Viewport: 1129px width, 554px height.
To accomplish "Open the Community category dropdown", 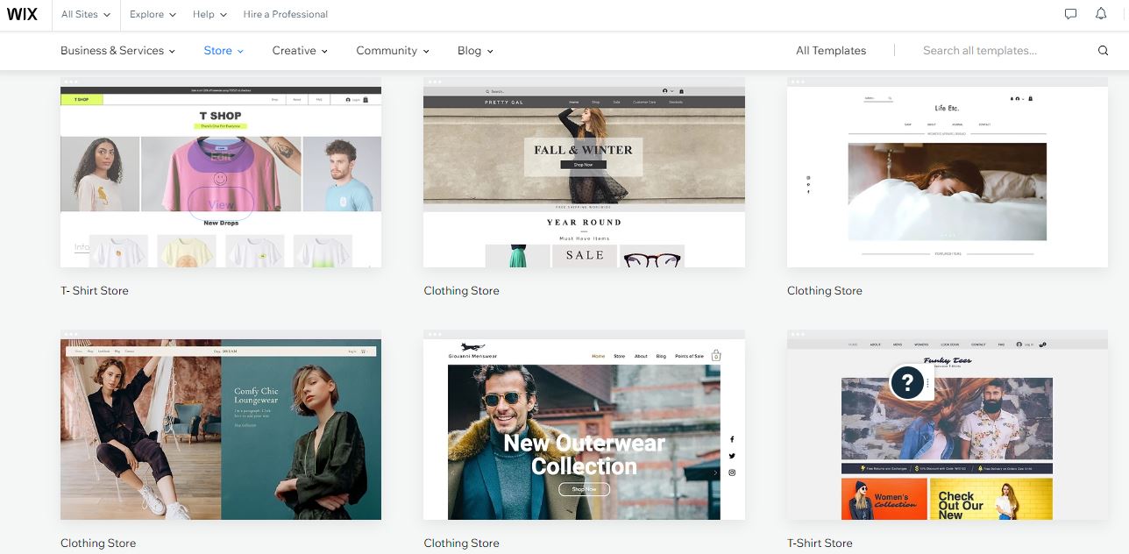I will point(393,51).
